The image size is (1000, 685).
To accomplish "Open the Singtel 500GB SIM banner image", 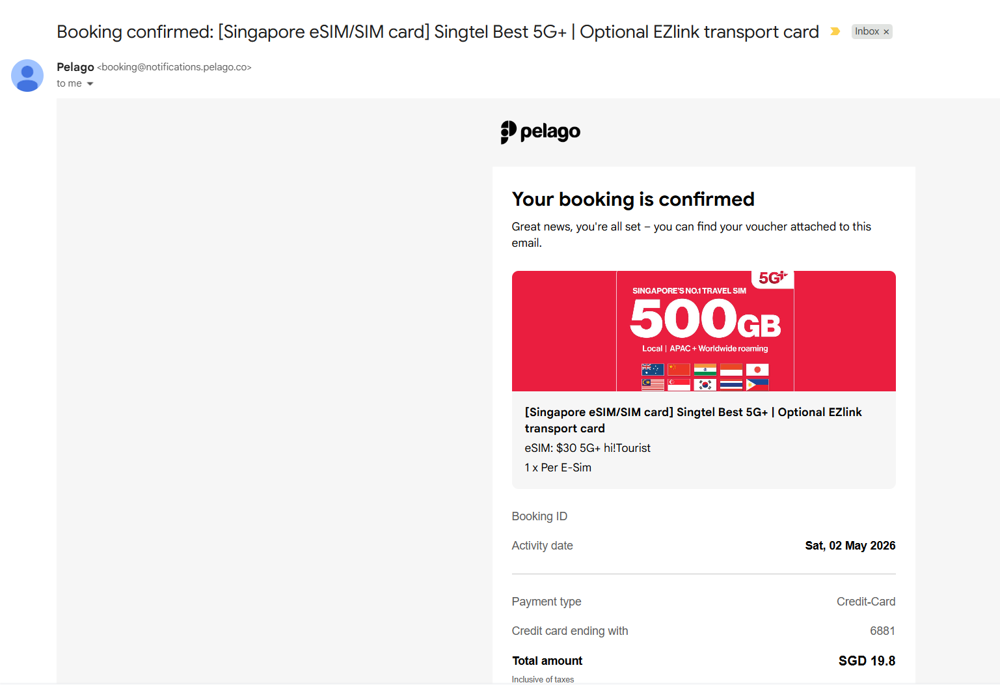I will pos(704,331).
